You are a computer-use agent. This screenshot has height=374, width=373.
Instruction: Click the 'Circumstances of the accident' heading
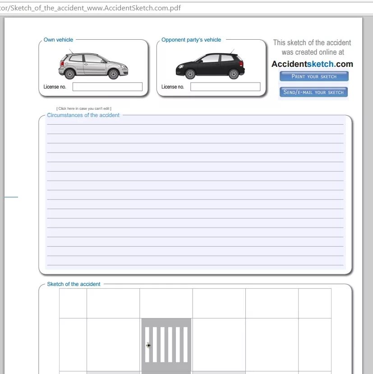tap(83, 115)
